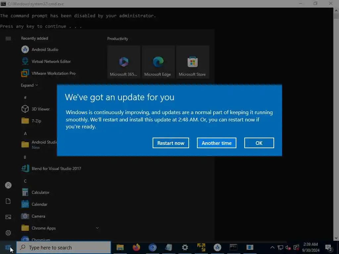This screenshot has width=339, height=254.
Task: Open Documents from Start sidebar
Action: [8, 201]
